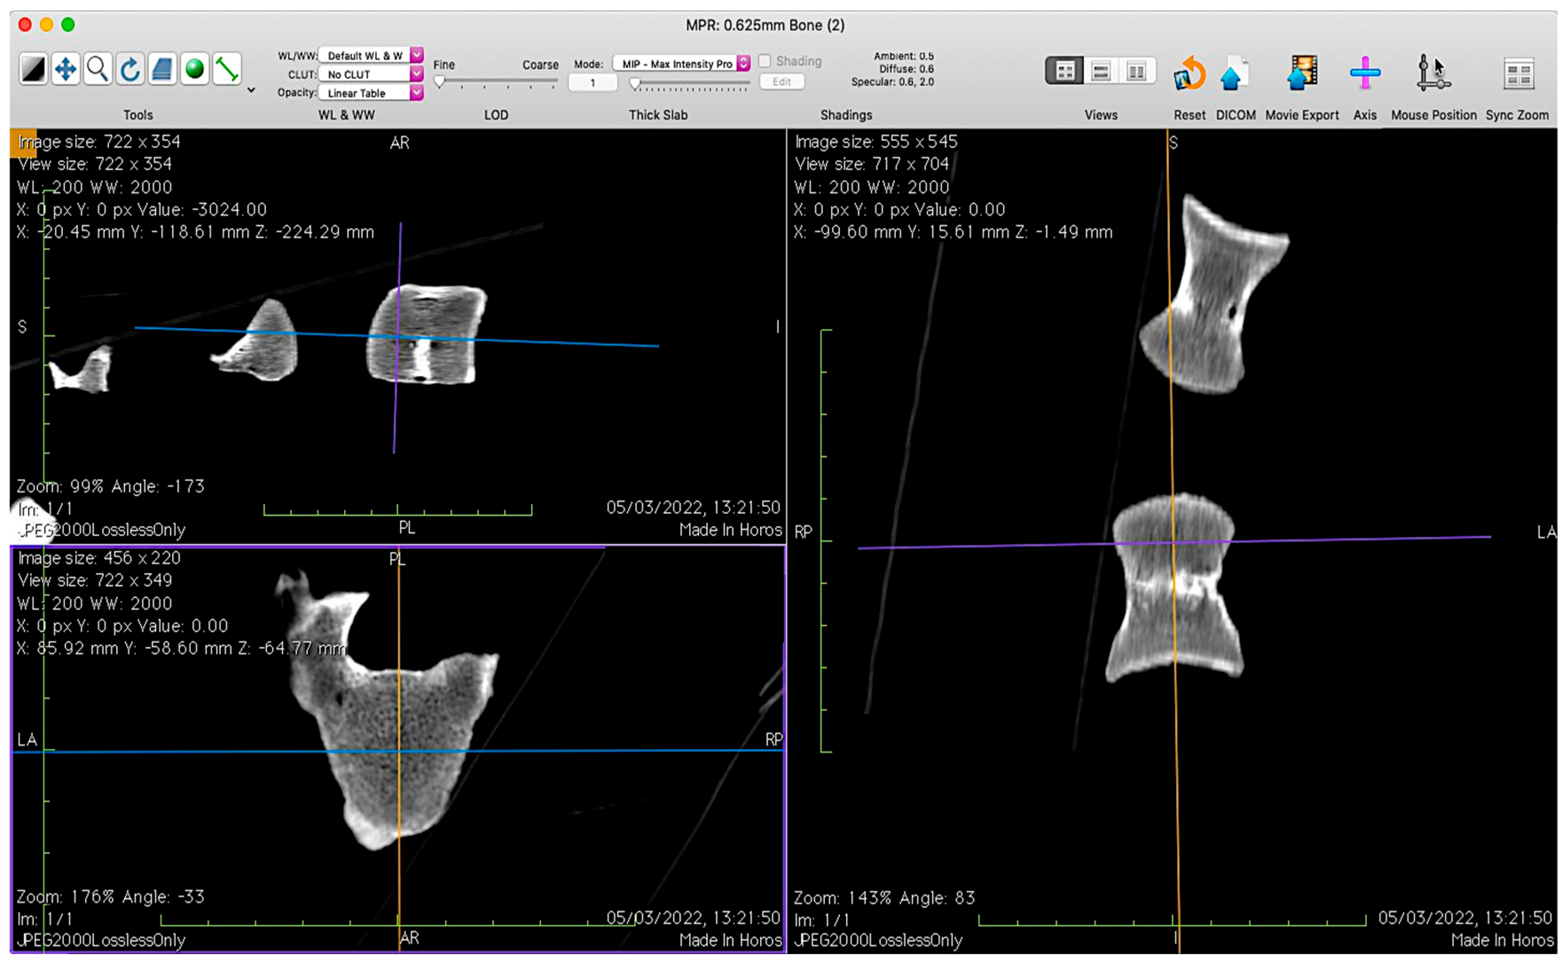The width and height of the screenshot is (1565, 963).
Task: Click the 'Zoom: 99% Angle: -173' text
Action: tap(111, 486)
